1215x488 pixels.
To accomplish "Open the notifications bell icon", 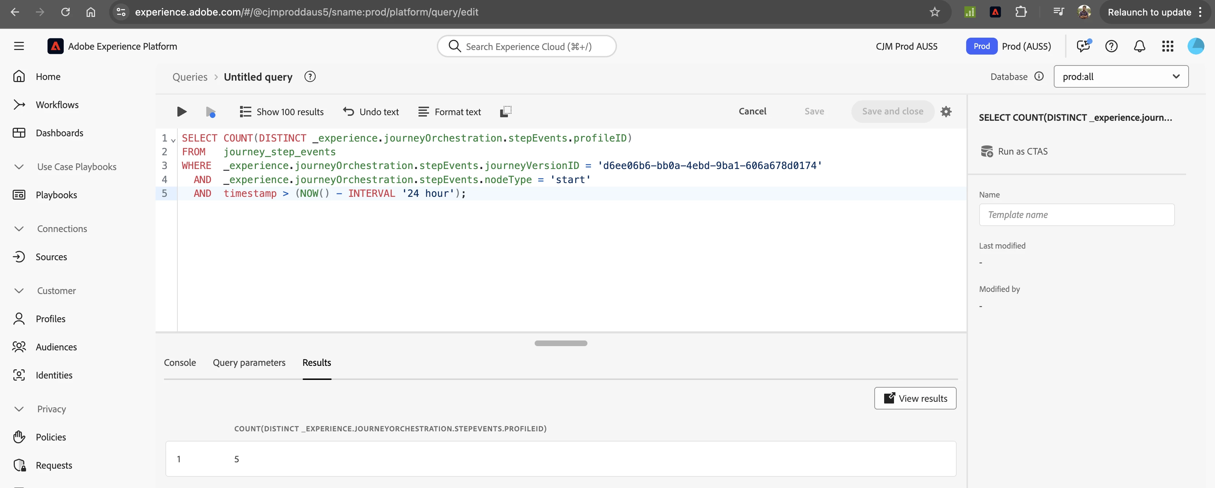I will (x=1139, y=46).
